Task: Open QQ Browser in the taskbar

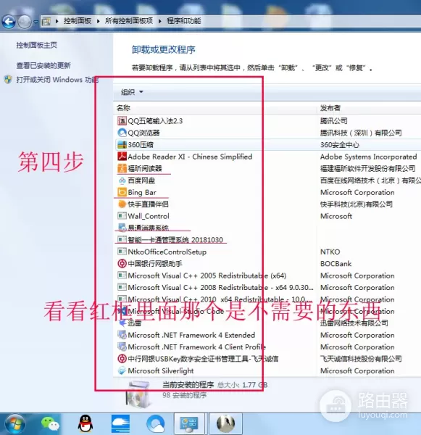Action: click(x=155, y=424)
